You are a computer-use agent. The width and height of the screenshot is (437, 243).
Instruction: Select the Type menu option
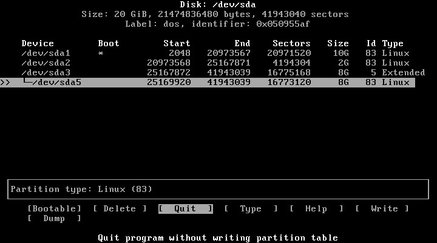click(251, 209)
